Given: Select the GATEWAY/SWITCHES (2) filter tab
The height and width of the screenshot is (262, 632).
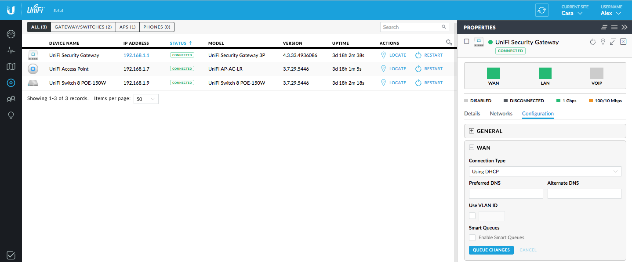Looking at the screenshot, I should pyautogui.click(x=83, y=27).
